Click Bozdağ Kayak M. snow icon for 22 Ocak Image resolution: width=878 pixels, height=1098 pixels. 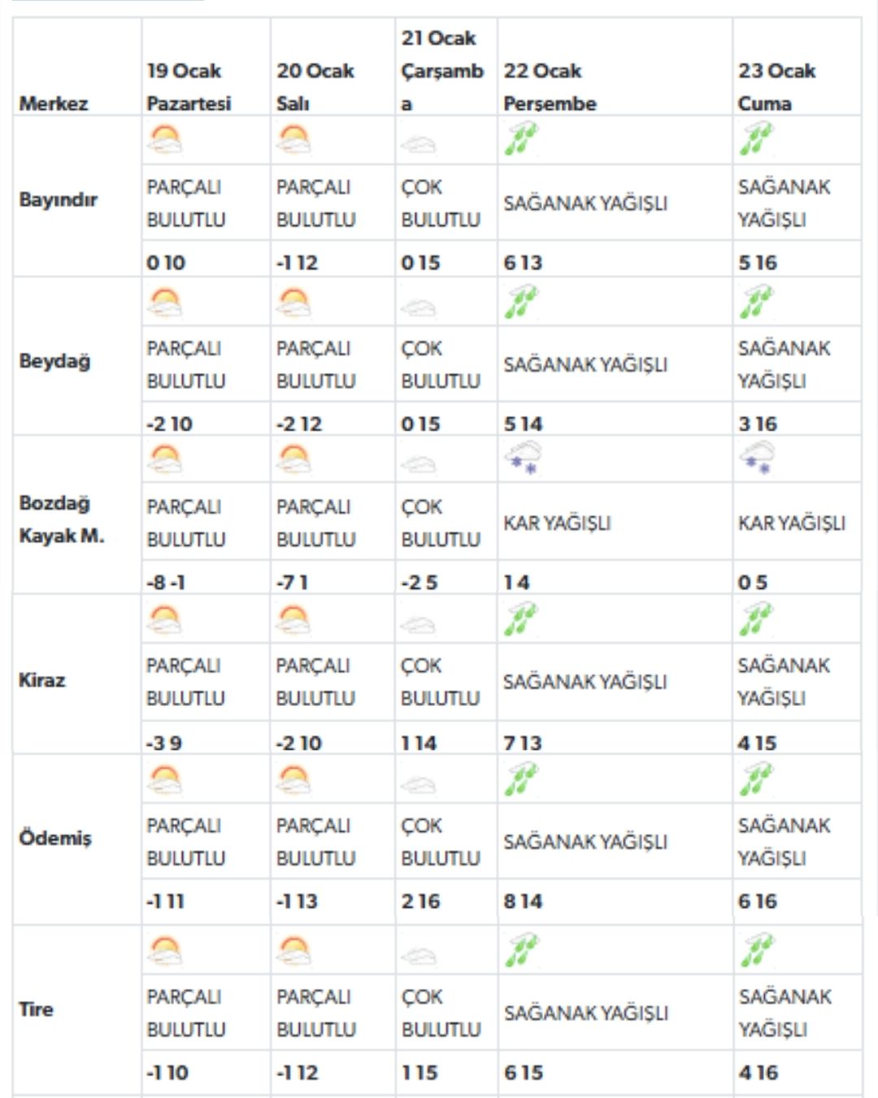(x=522, y=459)
